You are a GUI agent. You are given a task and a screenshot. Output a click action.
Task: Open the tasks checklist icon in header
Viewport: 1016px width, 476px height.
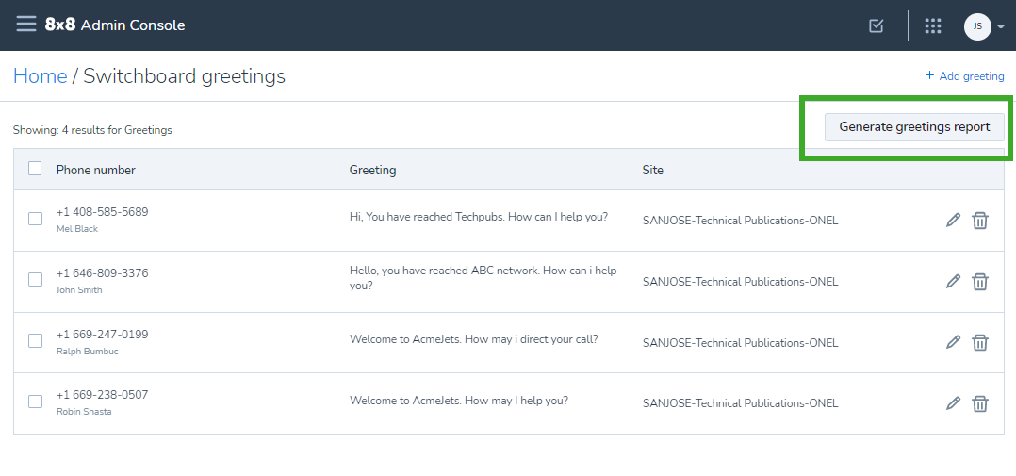[x=877, y=25]
